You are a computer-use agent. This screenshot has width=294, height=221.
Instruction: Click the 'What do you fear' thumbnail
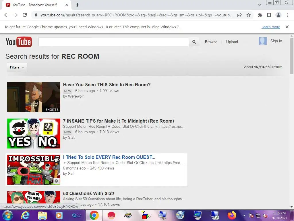34,197
